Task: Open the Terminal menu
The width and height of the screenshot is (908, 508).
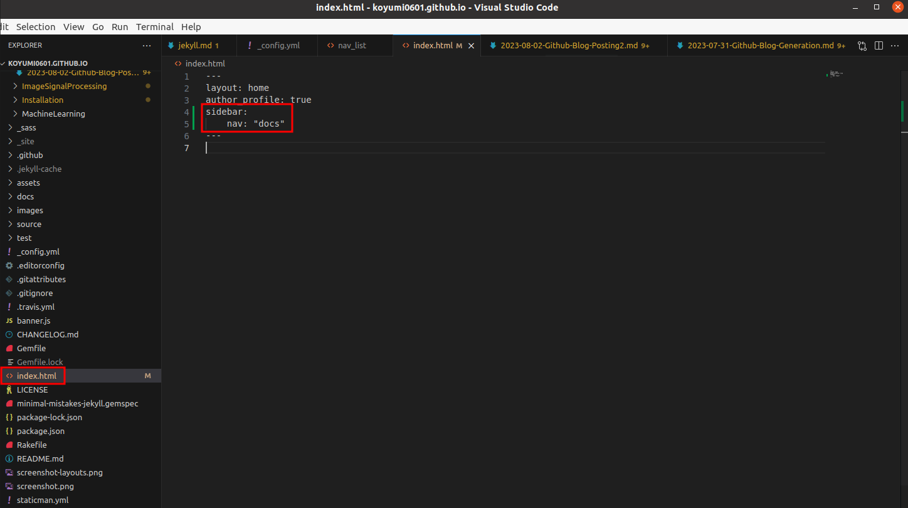Action: click(155, 26)
